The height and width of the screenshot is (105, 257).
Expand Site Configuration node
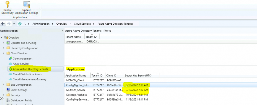4,85
